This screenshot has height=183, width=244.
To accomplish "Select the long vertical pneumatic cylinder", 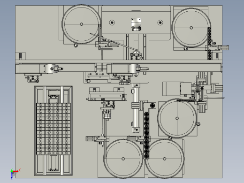I will [136, 108].
